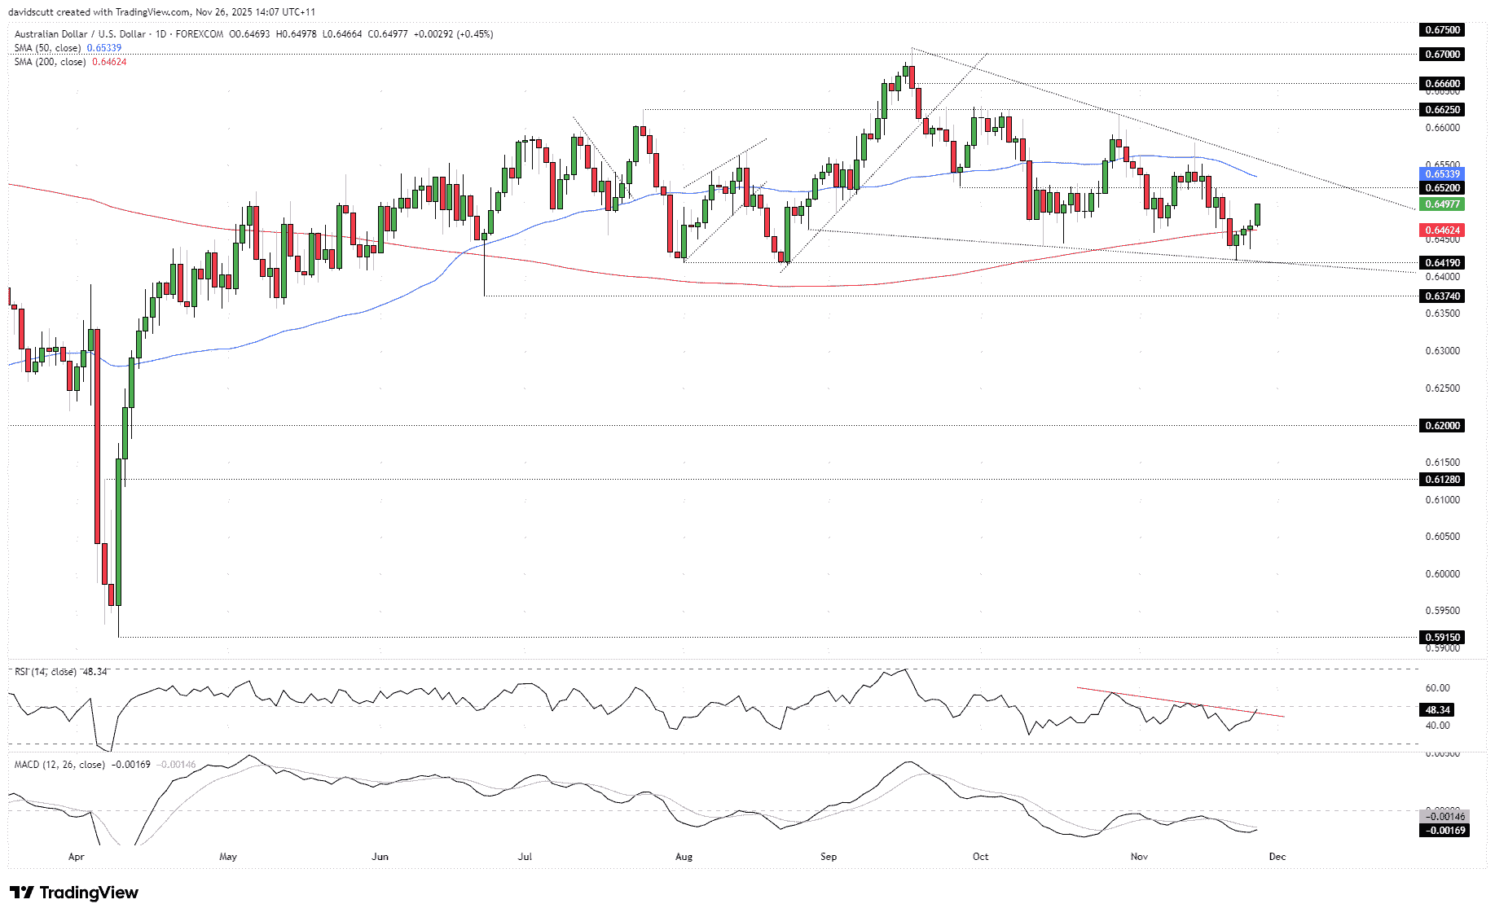Click the red 0.64624 SMA label on price axis
This screenshot has height=917, width=1495.
click(1442, 230)
